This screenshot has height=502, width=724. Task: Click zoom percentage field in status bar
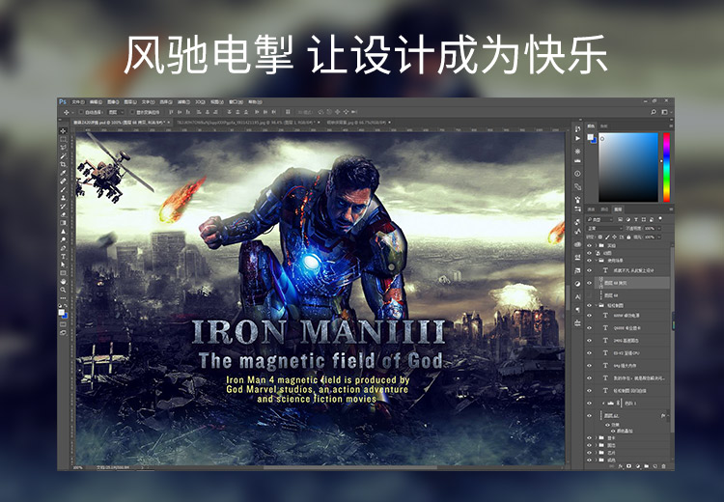pyautogui.click(x=77, y=467)
